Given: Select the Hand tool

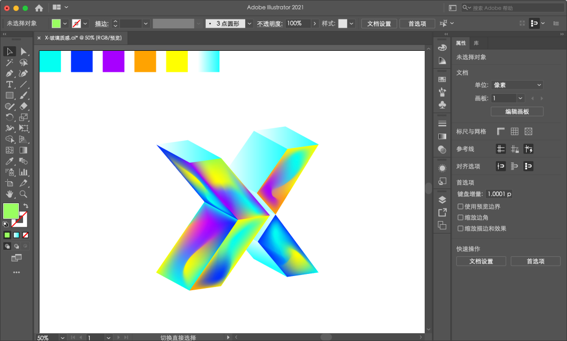Looking at the screenshot, I should (9, 194).
